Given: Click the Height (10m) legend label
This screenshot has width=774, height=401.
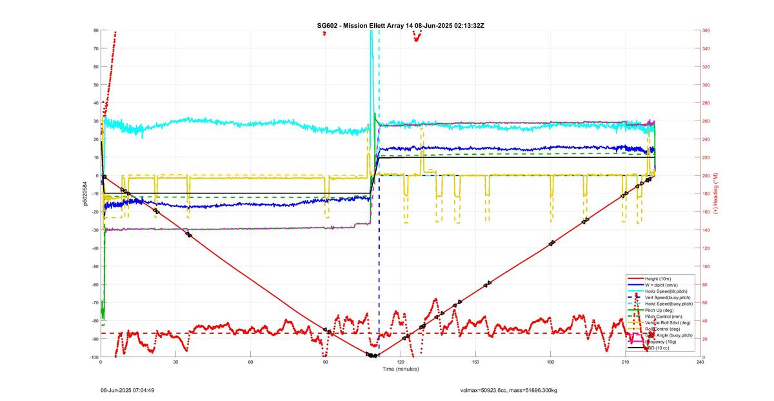Looking at the screenshot, I should (x=658, y=279).
